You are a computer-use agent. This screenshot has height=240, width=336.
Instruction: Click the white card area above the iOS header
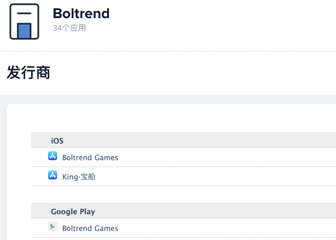click(x=164, y=119)
